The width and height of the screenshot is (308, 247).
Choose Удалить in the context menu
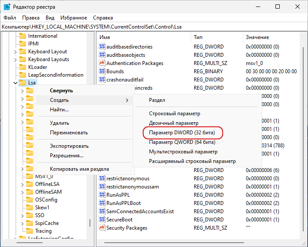click(x=84, y=123)
